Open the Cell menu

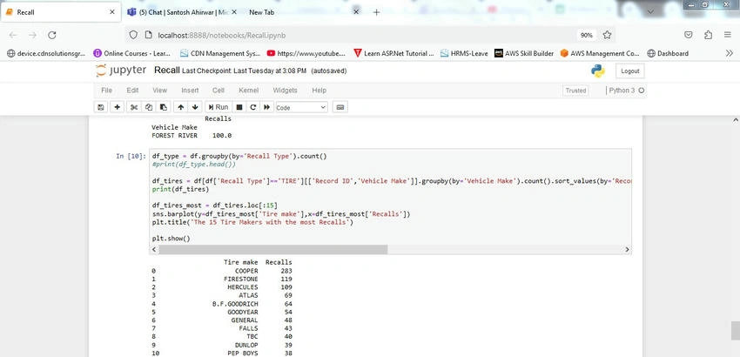(219, 91)
